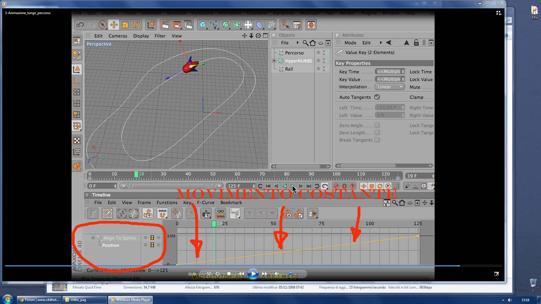This screenshot has height=304, width=541.
Task: Expand the HyperNURBS object tree
Action: tap(274, 61)
